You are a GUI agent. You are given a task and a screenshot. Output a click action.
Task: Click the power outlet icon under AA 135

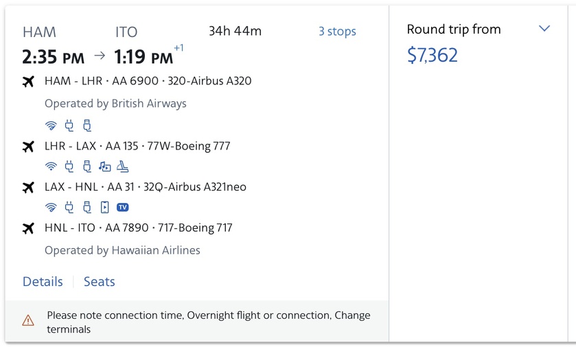click(x=69, y=167)
